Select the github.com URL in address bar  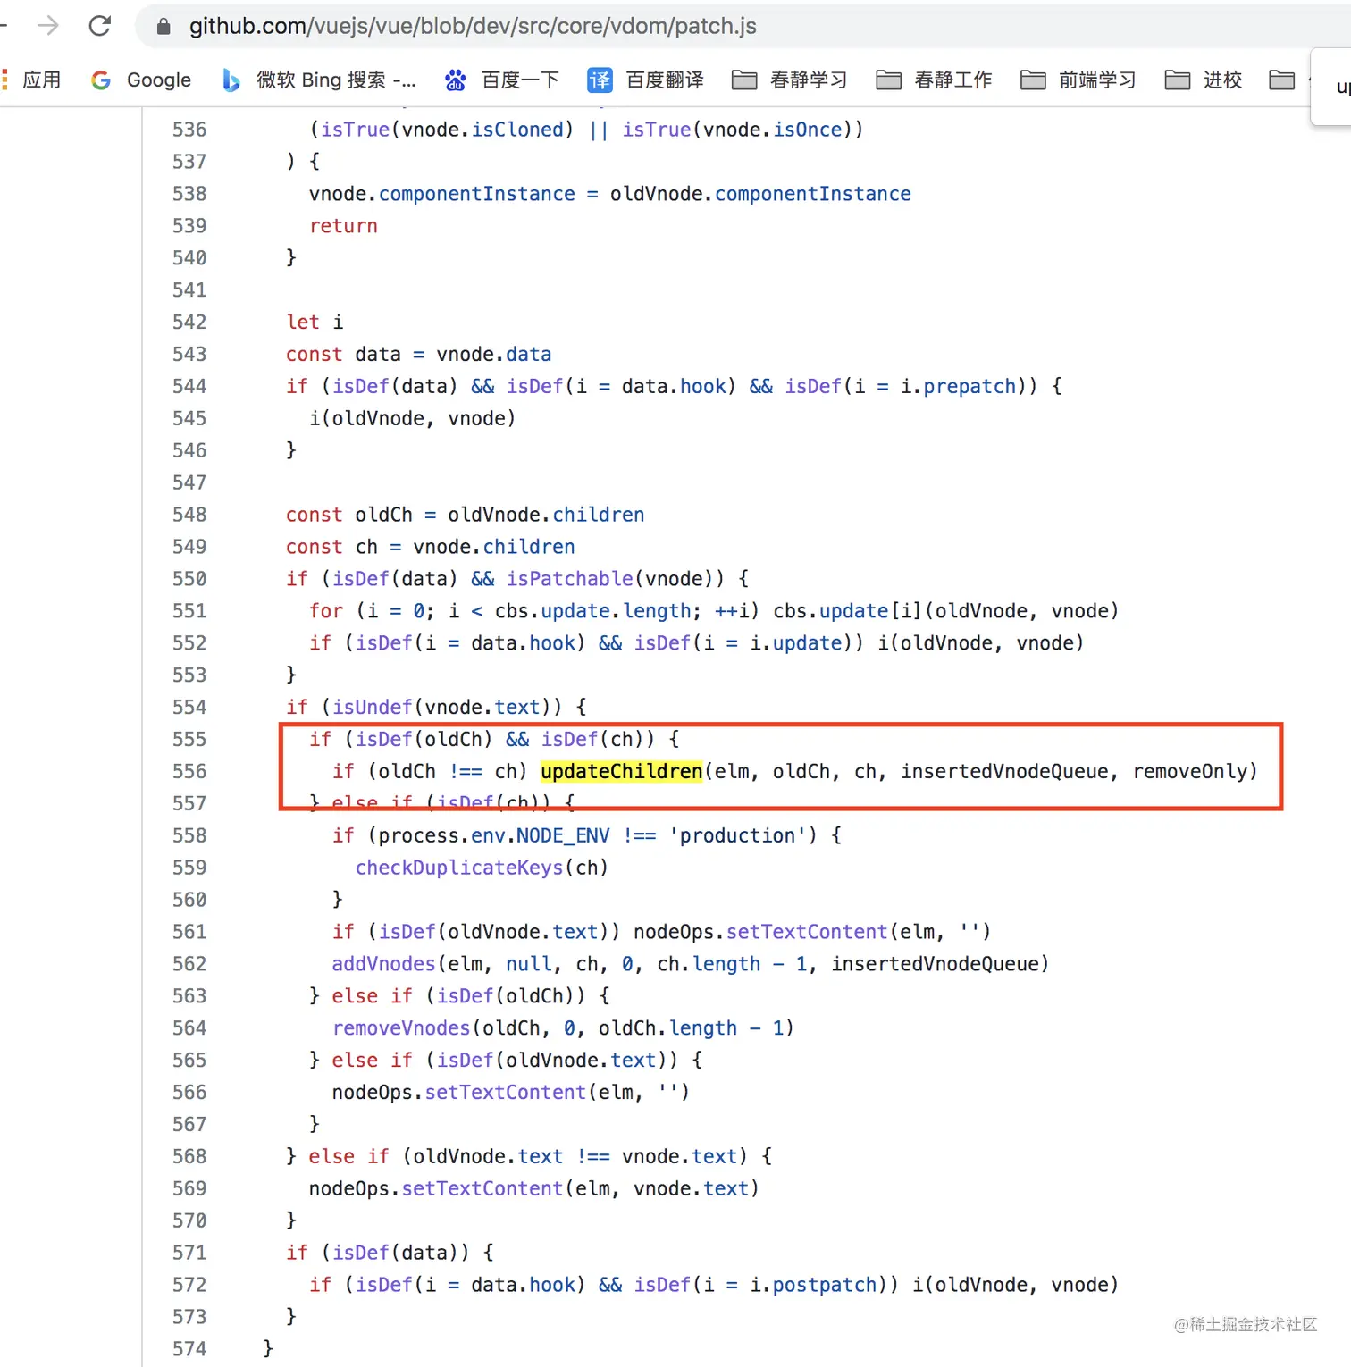[x=473, y=26]
